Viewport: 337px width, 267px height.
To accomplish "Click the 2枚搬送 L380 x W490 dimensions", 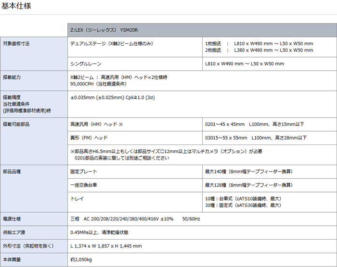I will point(259,50).
